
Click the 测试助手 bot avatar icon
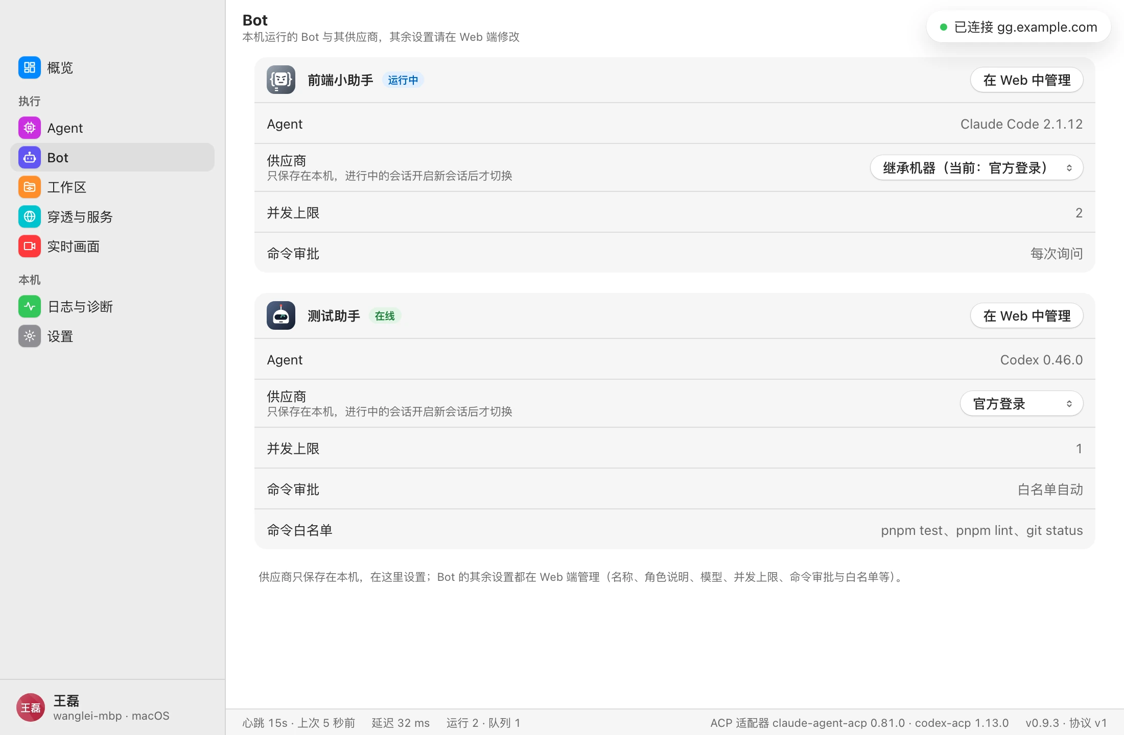point(281,315)
